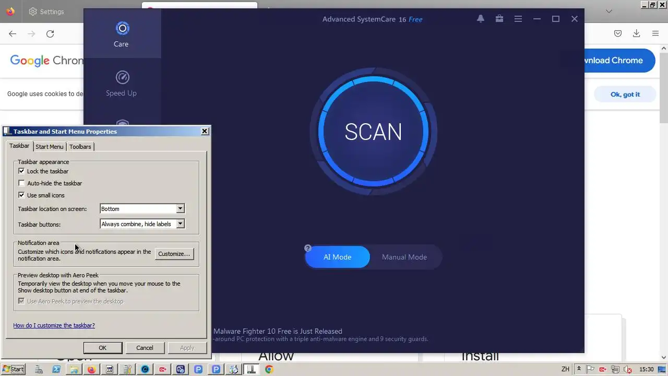Switch to the Taskbar tab

pyautogui.click(x=19, y=146)
